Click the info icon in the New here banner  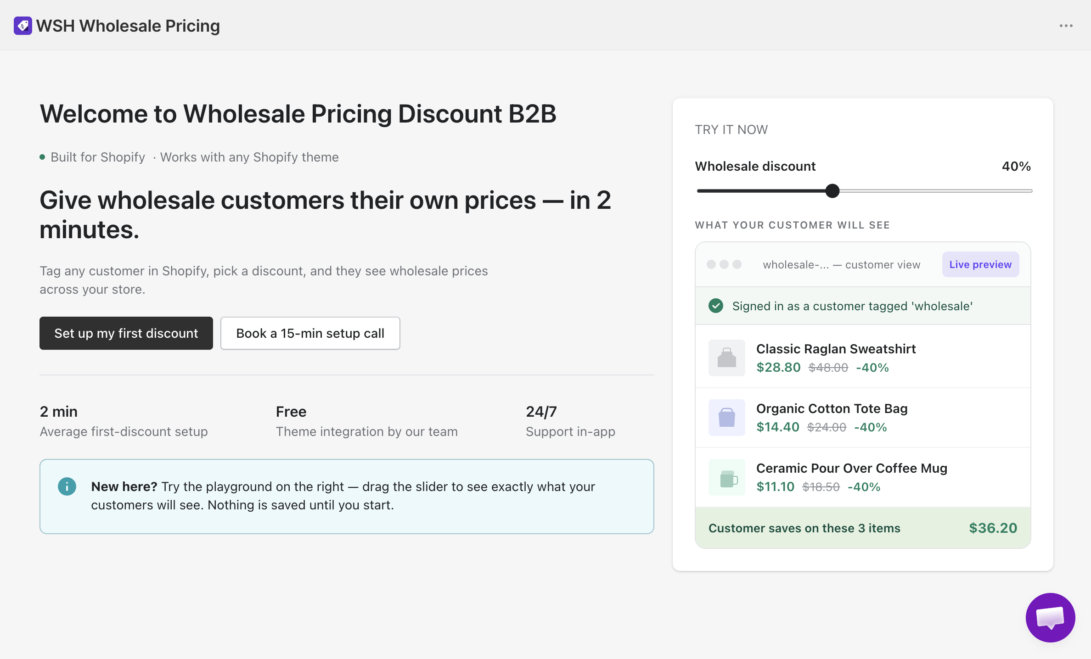coord(67,486)
